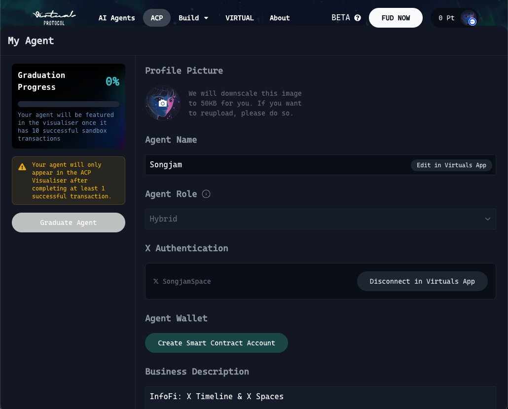The image size is (508, 409).
Task: Click the Agent Role info icon
Action: pyautogui.click(x=206, y=194)
